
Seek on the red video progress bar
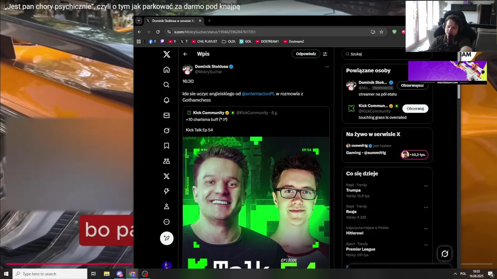(70, 264)
